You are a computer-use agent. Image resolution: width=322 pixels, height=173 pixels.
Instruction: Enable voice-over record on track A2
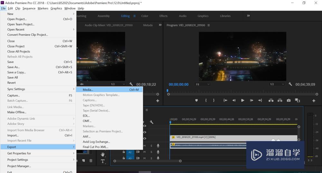[x=158, y=152]
